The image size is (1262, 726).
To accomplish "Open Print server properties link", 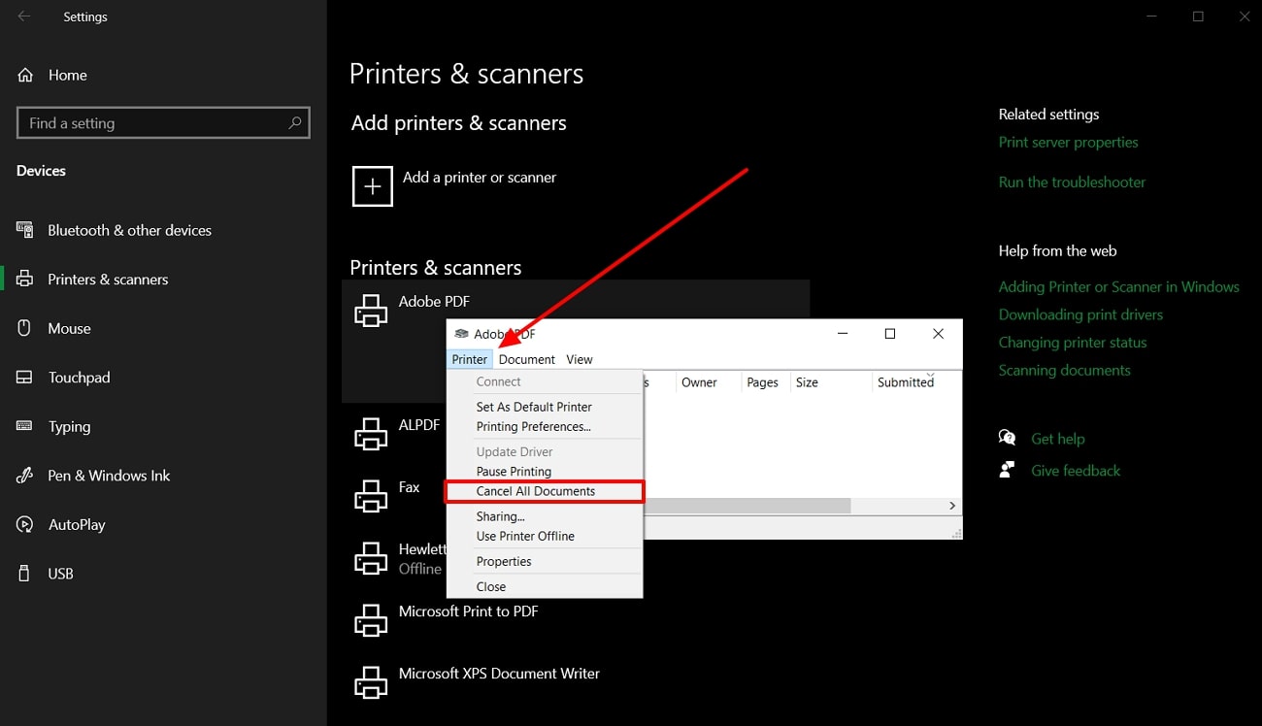I will pyautogui.click(x=1068, y=142).
